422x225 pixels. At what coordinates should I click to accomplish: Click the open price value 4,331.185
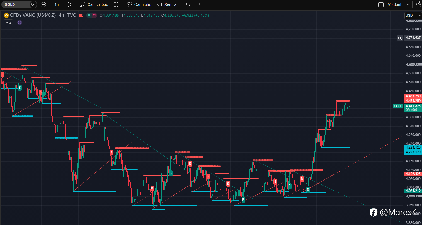click(x=111, y=15)
